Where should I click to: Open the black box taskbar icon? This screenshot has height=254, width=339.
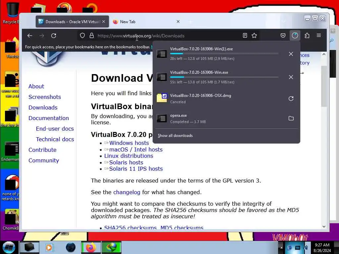[x=29, y=247]
